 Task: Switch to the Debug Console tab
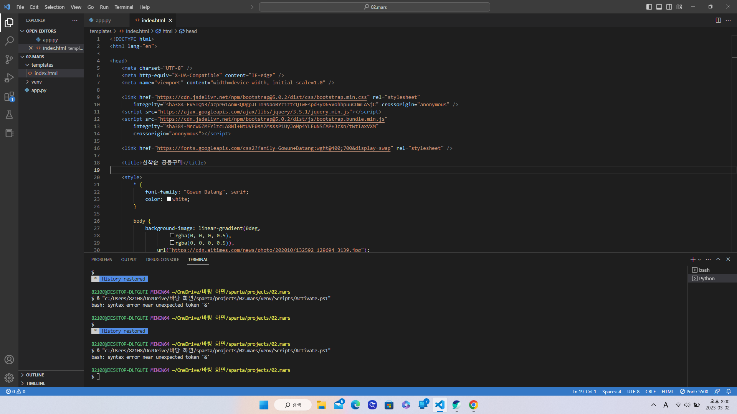163,260
